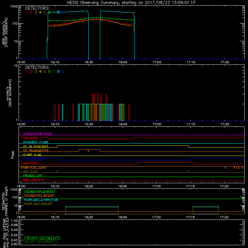Click the FRONT SEGMENTS livetime legend label
Viewport: 248px width, 248px height.
click(42, 238)
